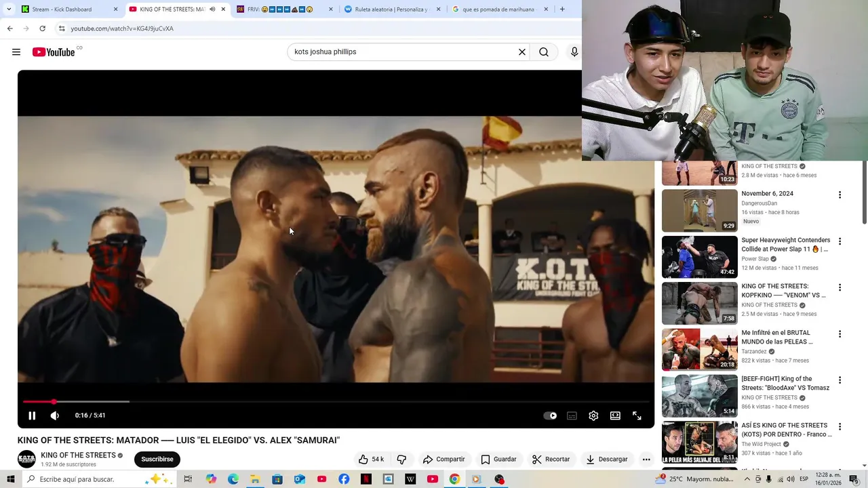The width and height of the screenshot is (868, 488).
Task: Open the Power Slap 11 video thumbnail
Action: pyautogui.click(x=700, y=257)
